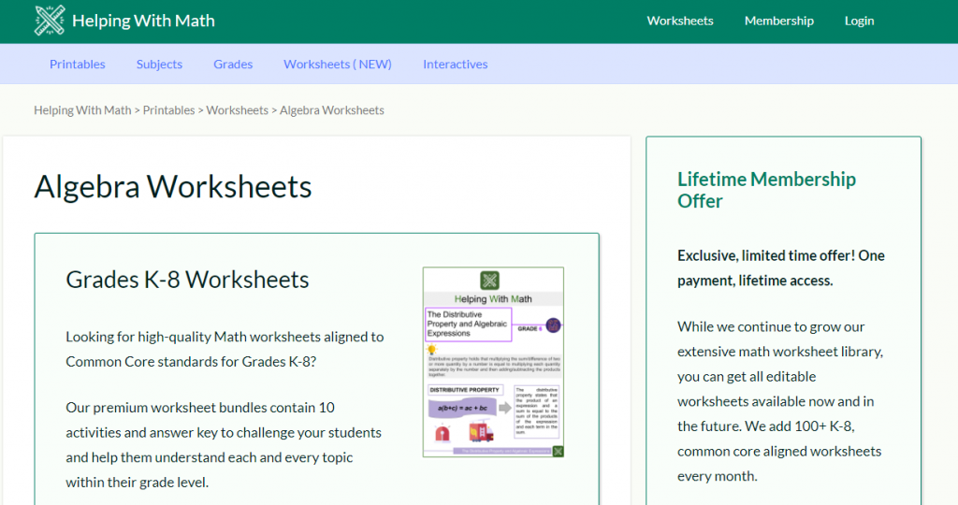Screen dimensions: 958x505
Task: Select the Printables tab
Action: [x=78, y=65]
